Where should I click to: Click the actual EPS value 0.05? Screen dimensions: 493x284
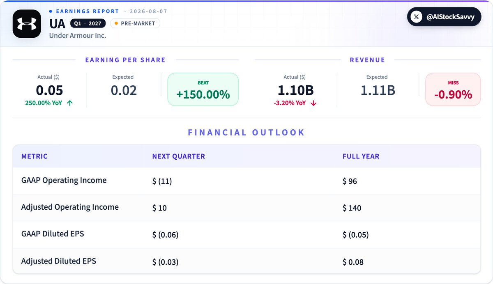49,90
